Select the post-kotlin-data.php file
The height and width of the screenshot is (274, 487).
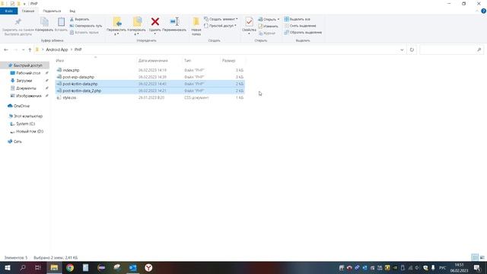(80, 84)
